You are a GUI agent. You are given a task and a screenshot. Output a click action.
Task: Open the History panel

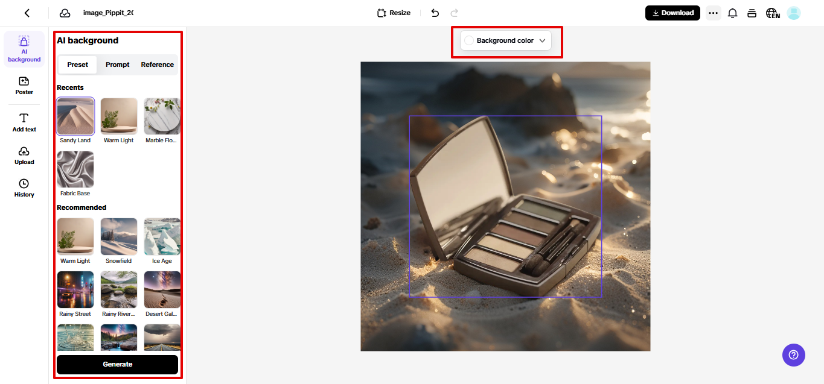coord(24,187)
